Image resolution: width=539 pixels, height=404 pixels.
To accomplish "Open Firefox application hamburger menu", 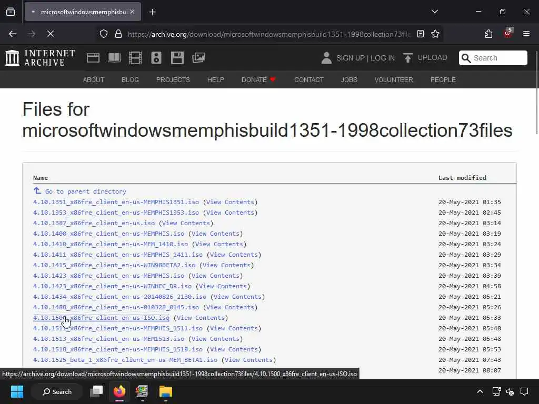I will tap(526, 34).
